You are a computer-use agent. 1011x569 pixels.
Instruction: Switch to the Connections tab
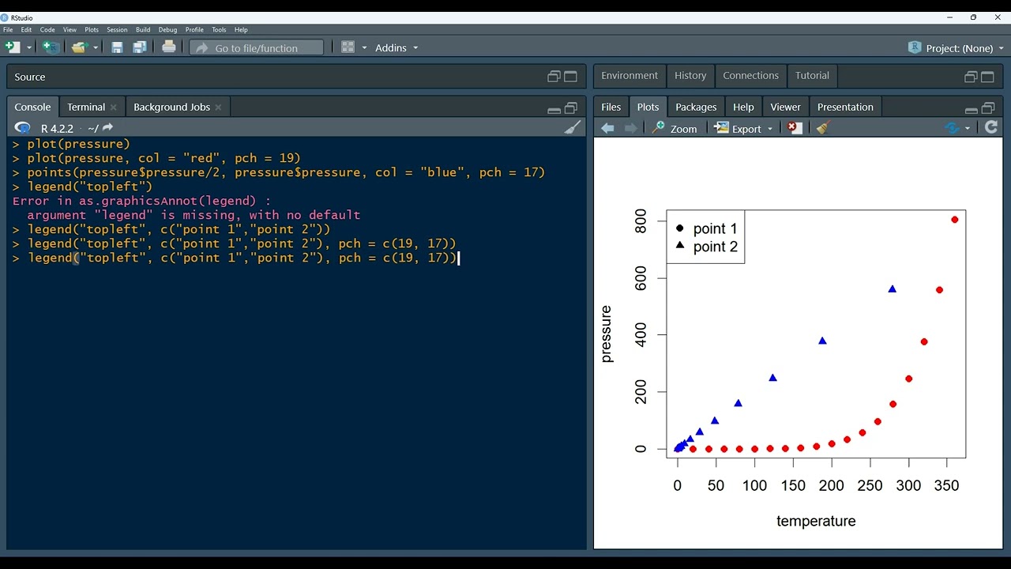750,76
